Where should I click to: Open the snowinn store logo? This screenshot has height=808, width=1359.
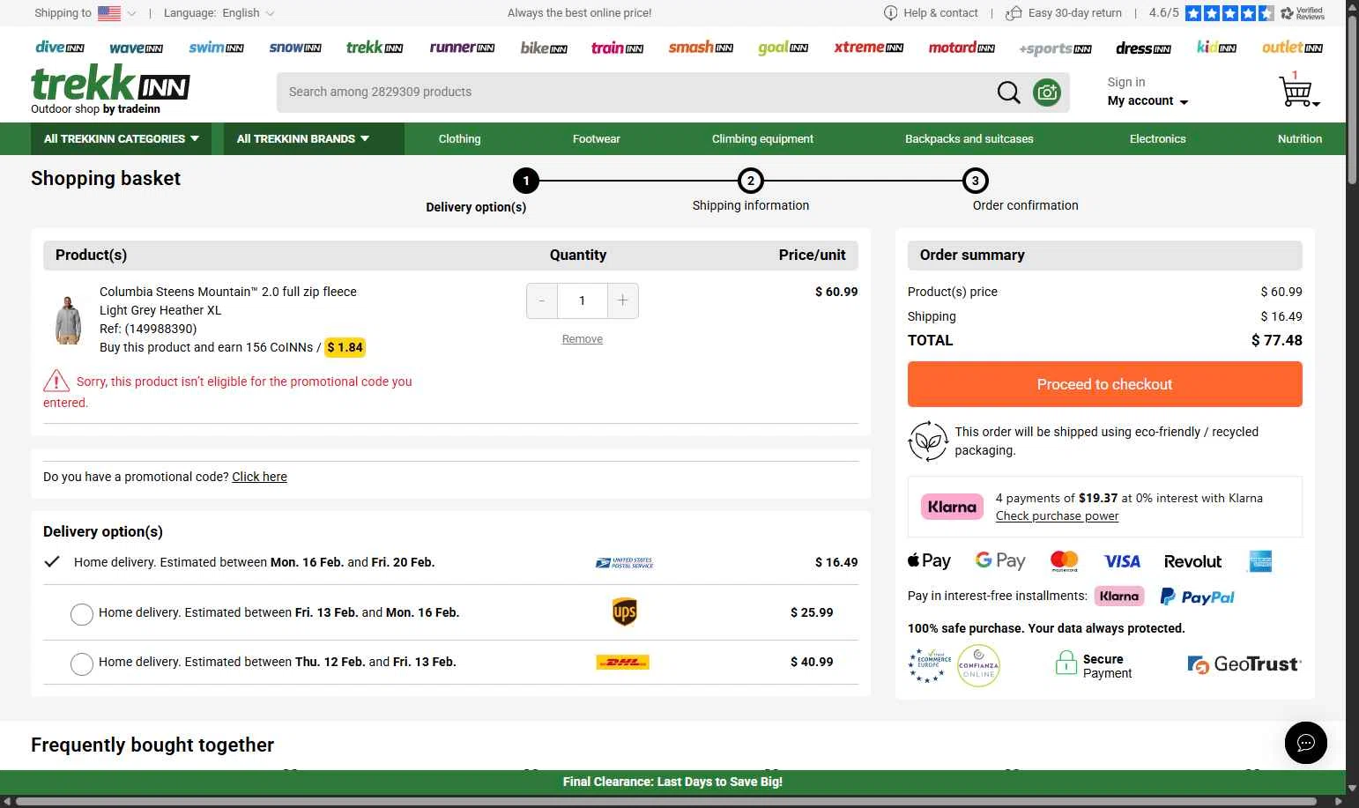click(x=295, y=48)
